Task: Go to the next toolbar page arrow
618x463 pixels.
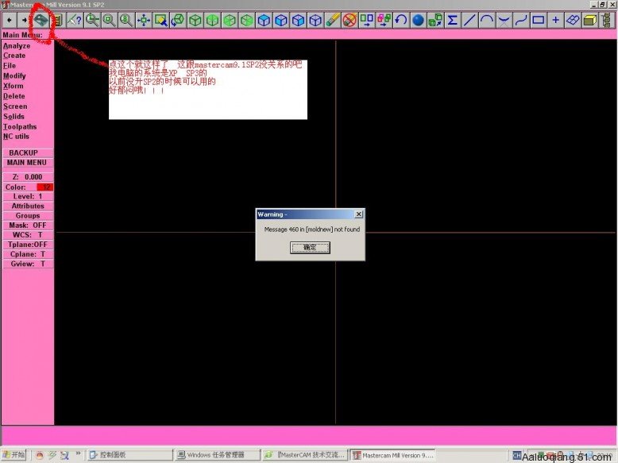Action: (24, 20)
